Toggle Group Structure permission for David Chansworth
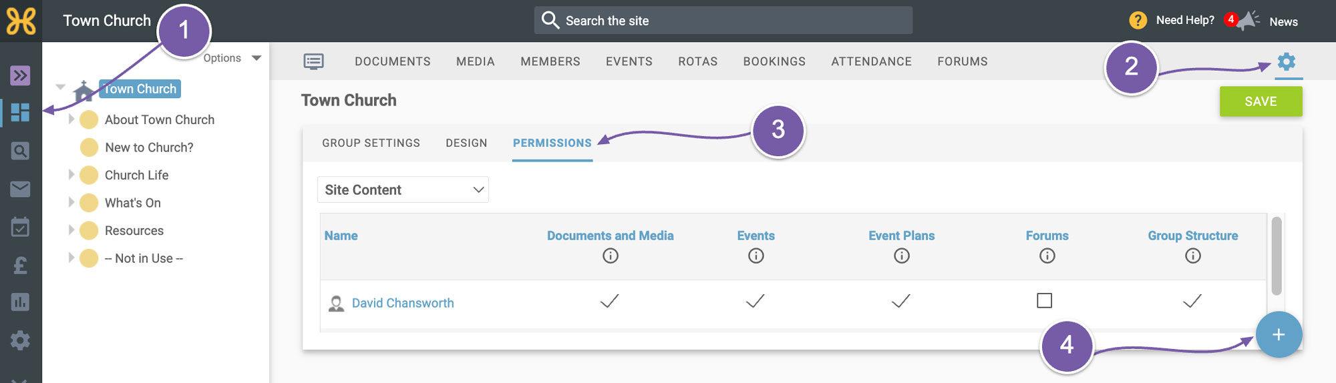1336x383 pixels. (1192, 301)
